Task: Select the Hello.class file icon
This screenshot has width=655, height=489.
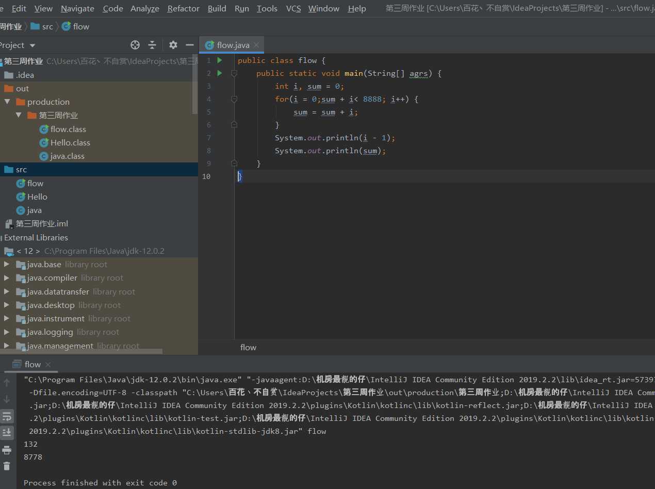Action: 44,142
